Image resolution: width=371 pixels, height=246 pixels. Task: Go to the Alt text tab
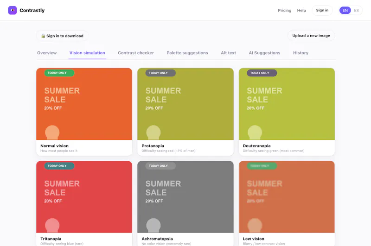point(228,53)
